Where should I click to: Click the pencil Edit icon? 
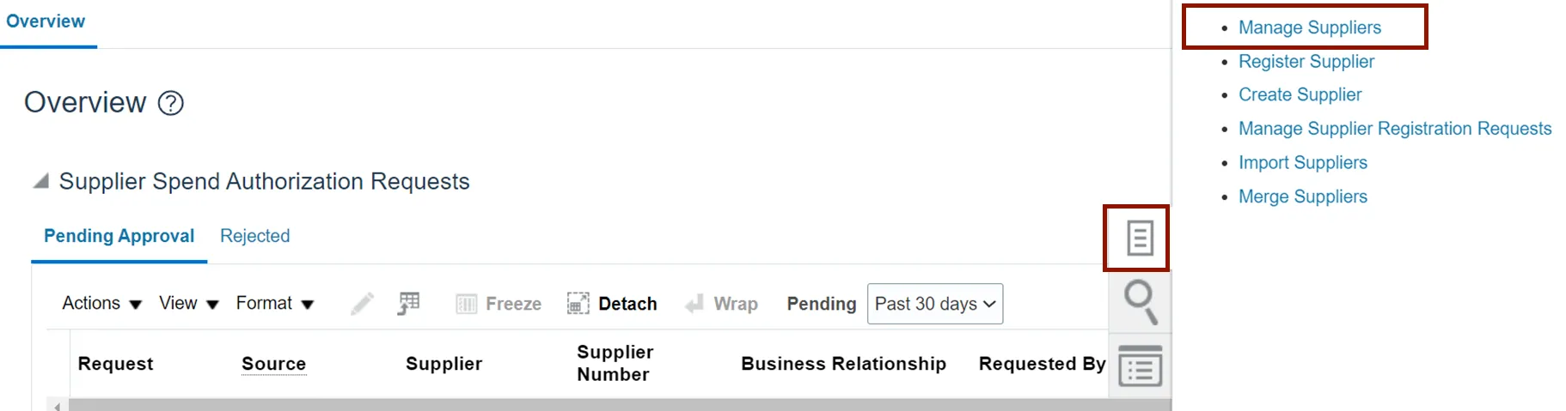(x=362, y=304)
